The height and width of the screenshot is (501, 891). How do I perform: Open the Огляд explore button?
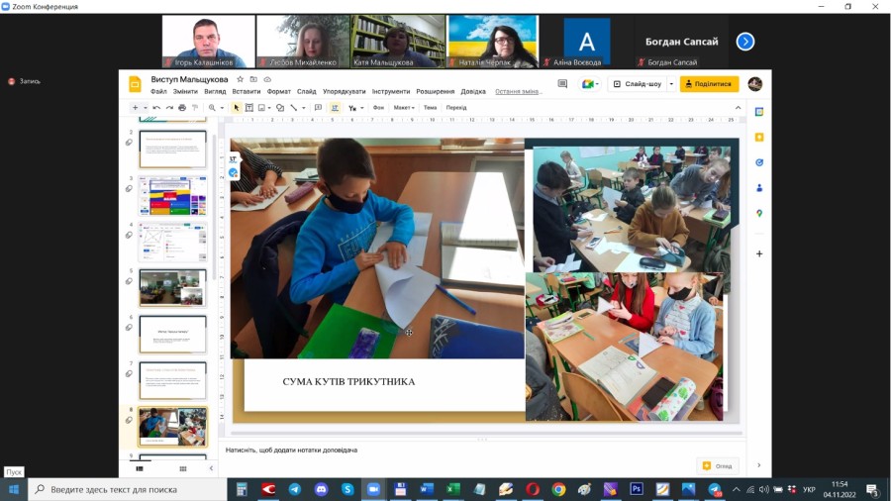click(718, 465)
